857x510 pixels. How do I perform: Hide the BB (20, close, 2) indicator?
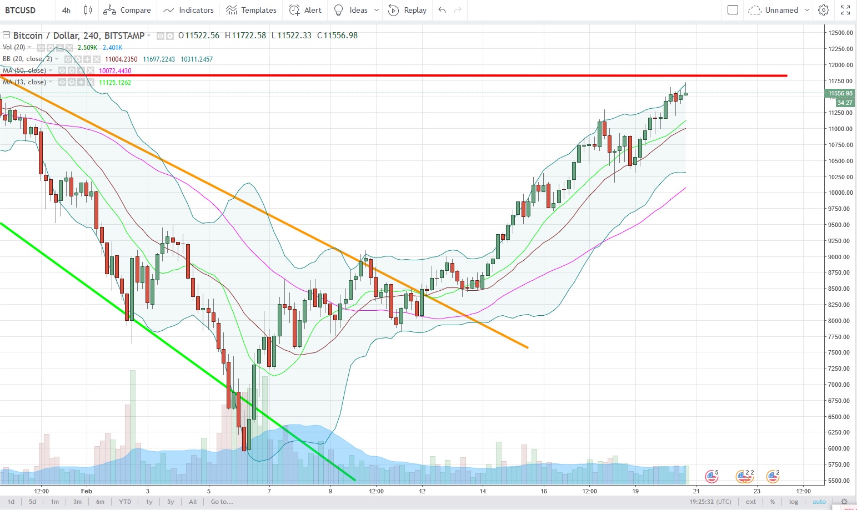coord(68,59)
